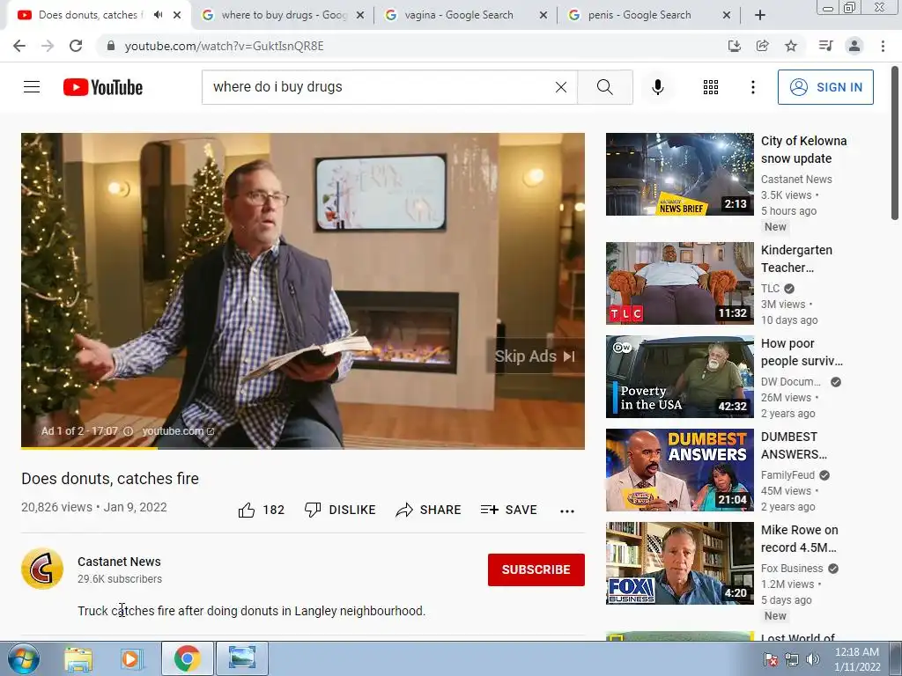Click '20,826 views • Jan 9, 2022' text
Image resolution: width=902 pixels, height=676 pixels.
tap(93, 507)
